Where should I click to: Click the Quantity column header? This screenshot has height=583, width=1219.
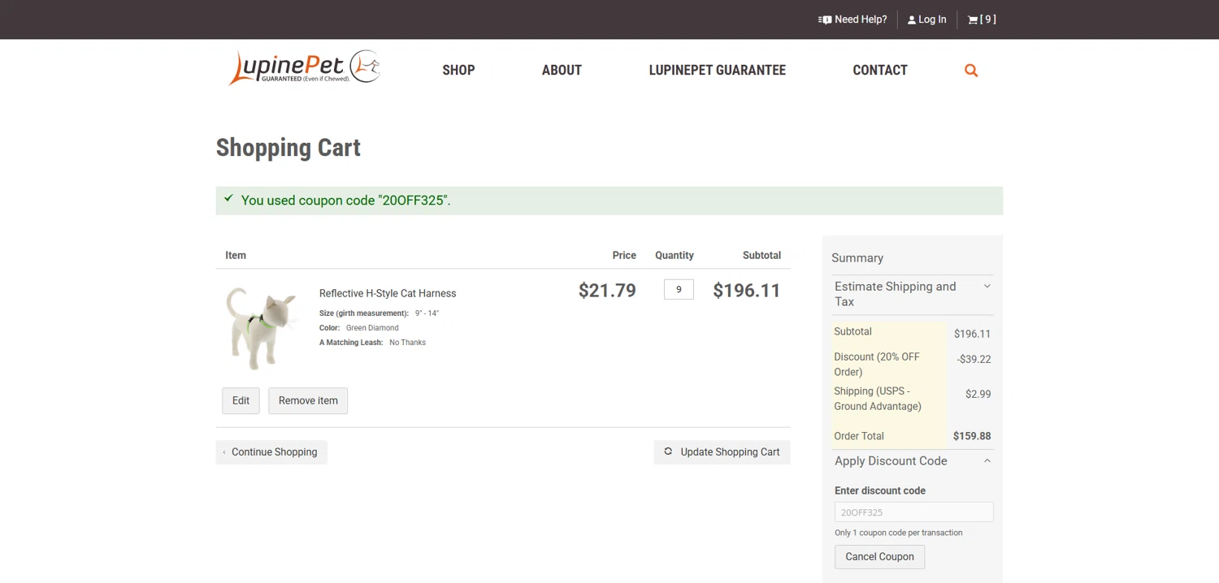[x=675, y=255]
